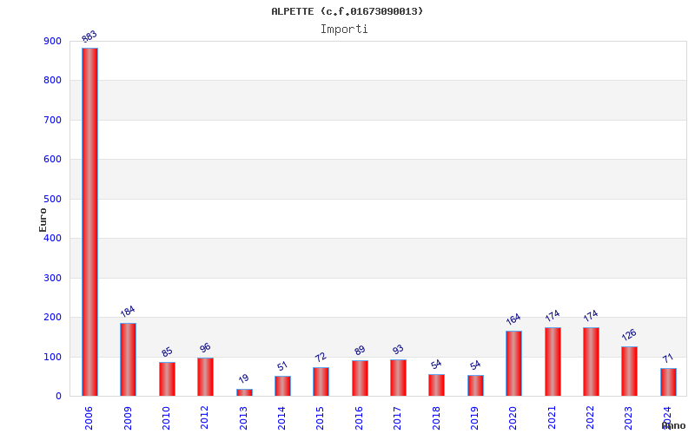Click the Importi subtitle
This screenshot has width=695, height=434.
[344, 30]
